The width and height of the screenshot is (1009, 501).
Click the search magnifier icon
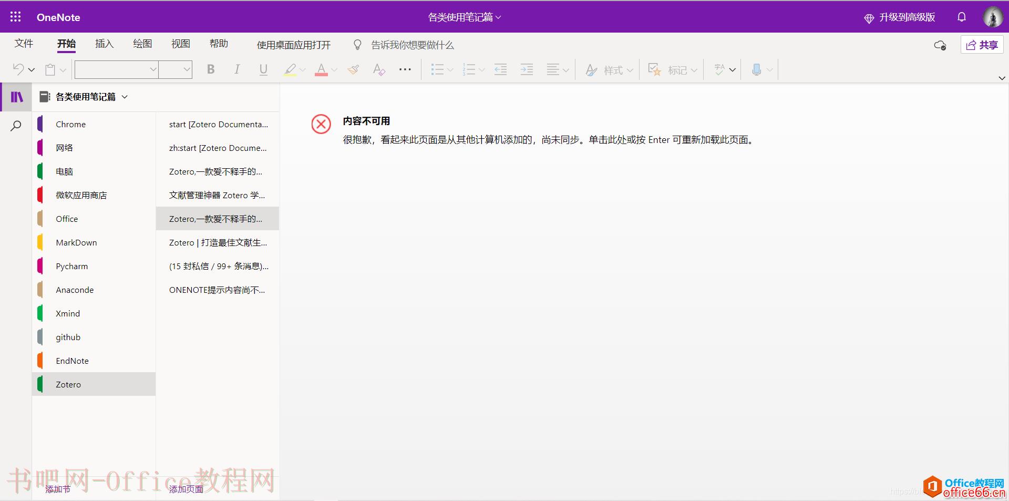click(x=16, y=126)
